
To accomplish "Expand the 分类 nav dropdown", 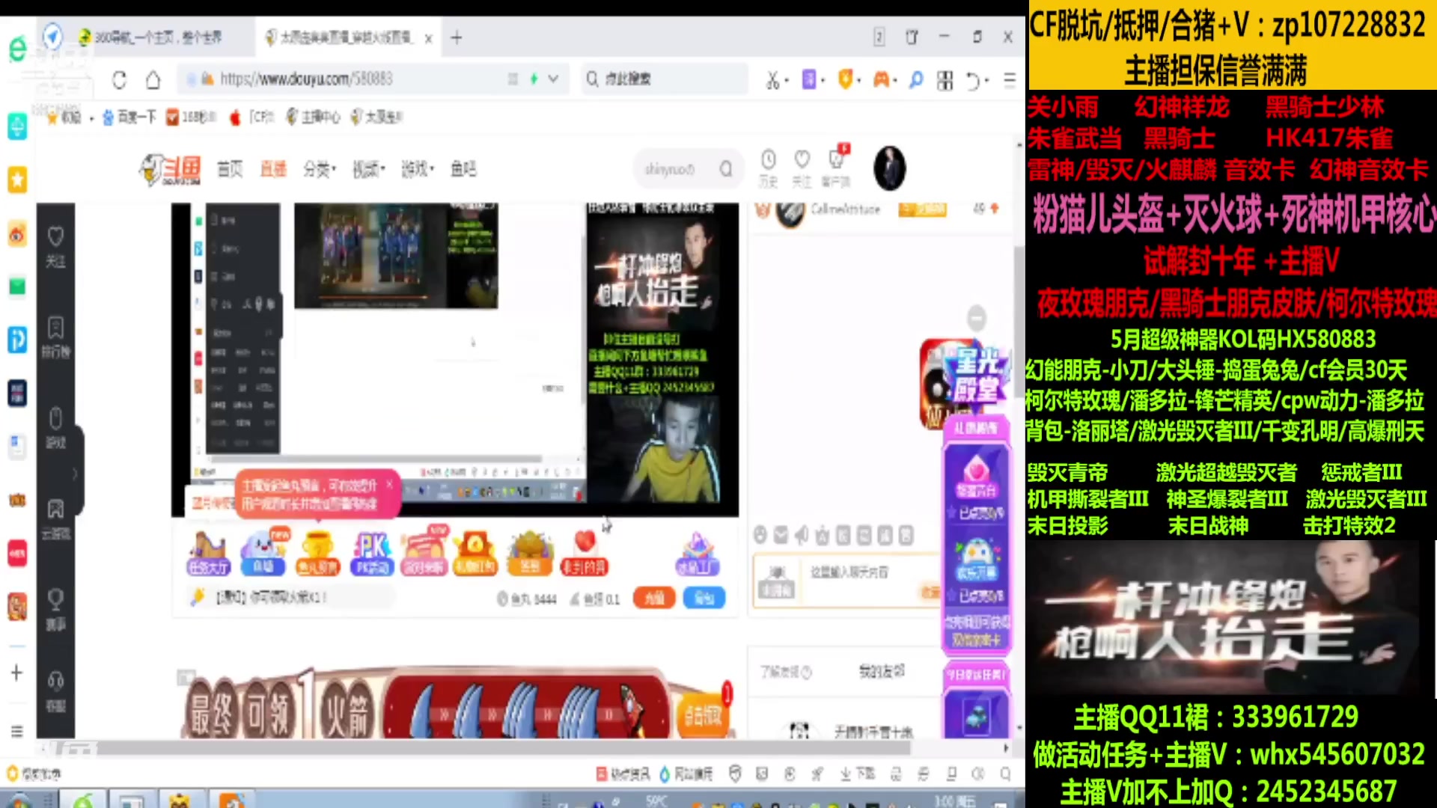I will [x=320, y=169].
